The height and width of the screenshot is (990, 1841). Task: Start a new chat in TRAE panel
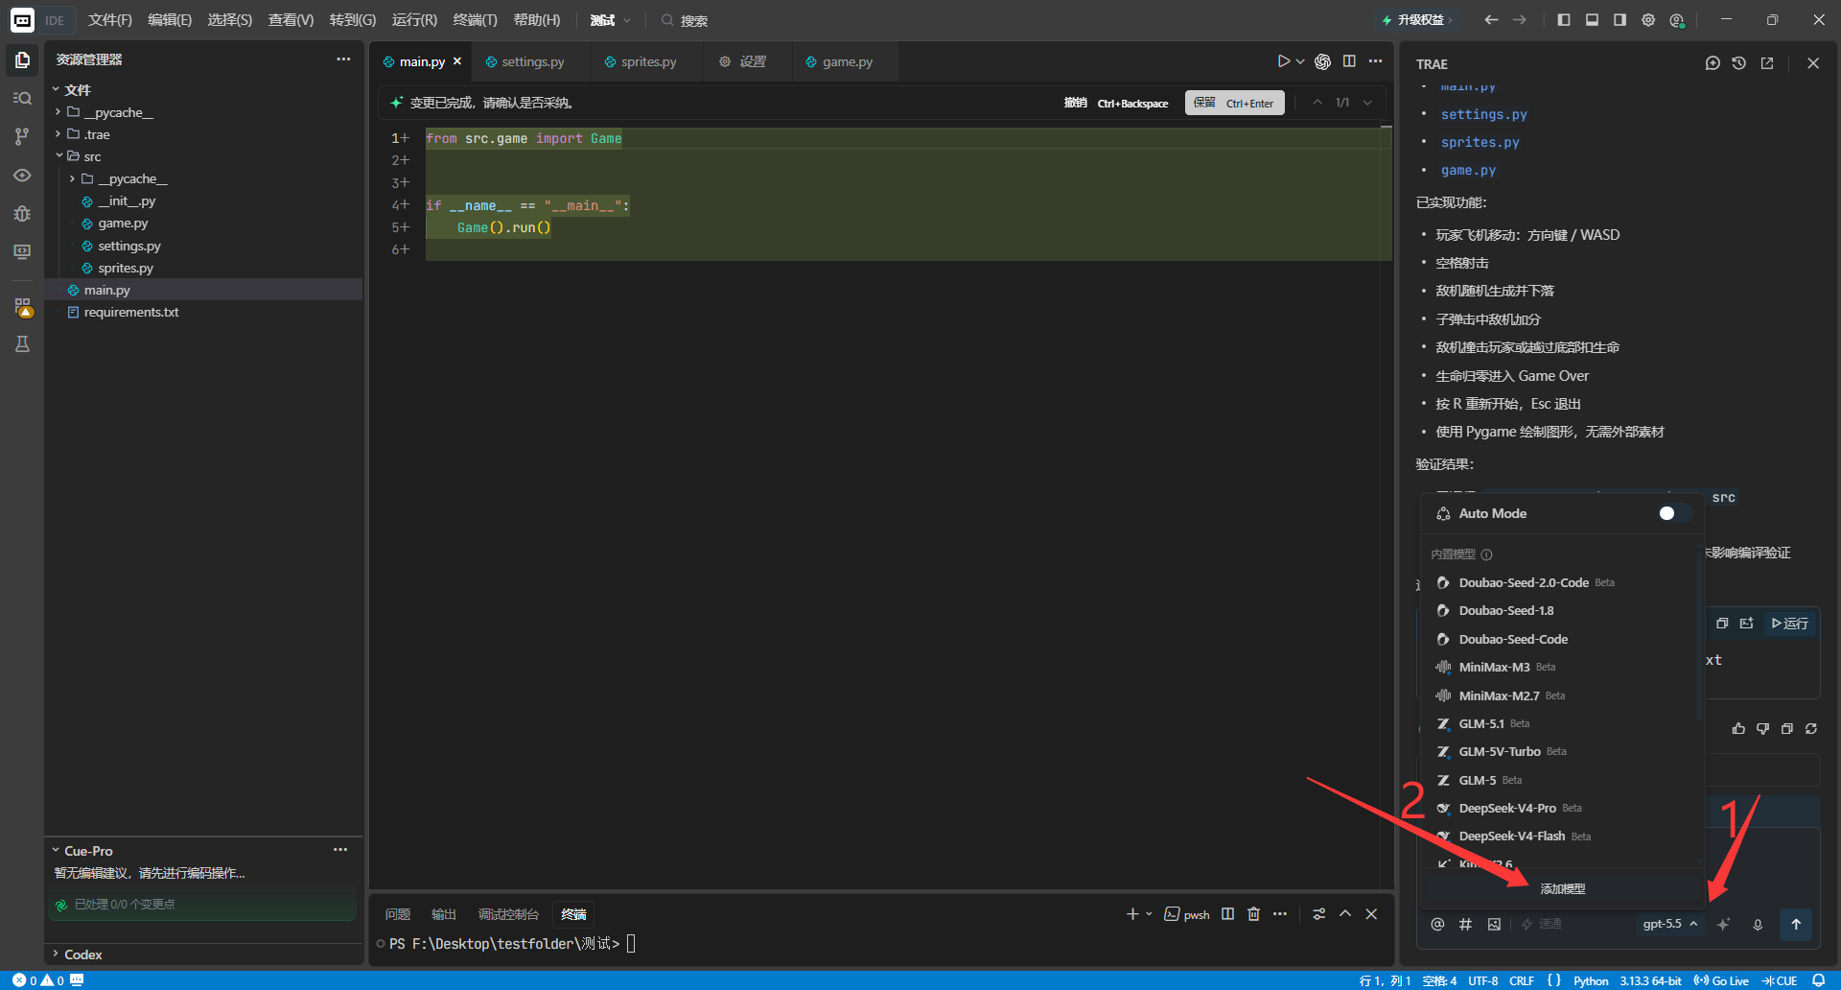pos(1713,63)
